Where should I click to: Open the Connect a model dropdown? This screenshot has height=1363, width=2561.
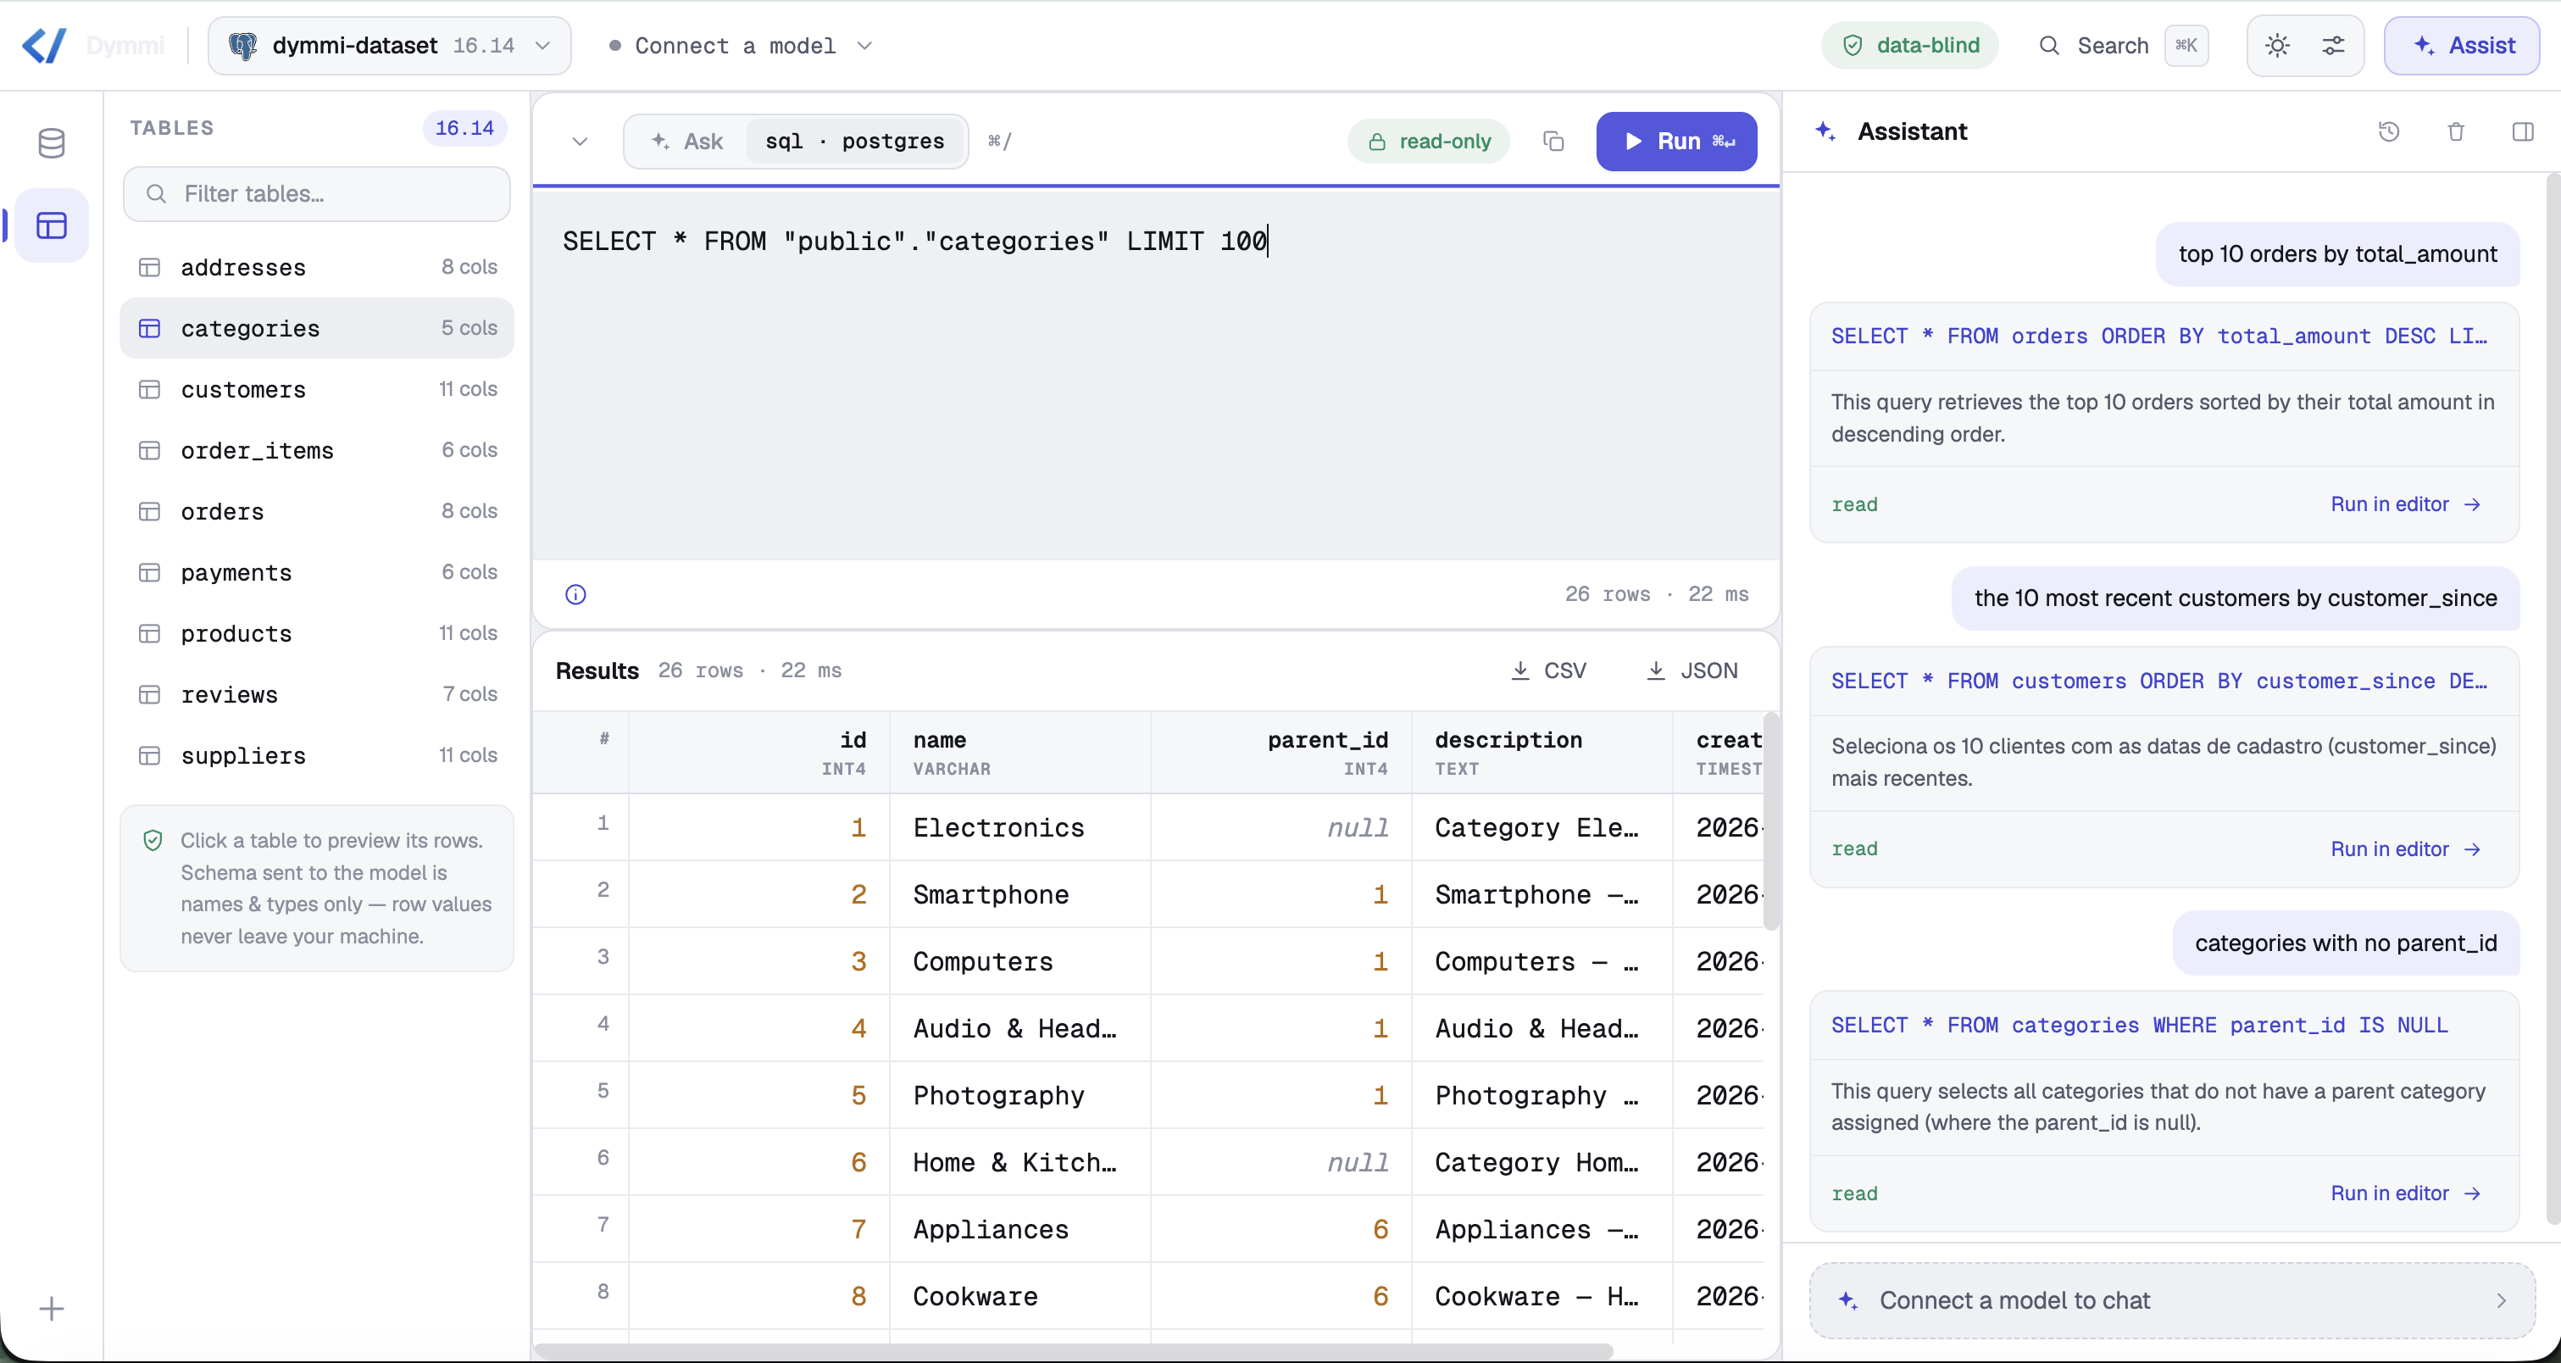[741, 46]
